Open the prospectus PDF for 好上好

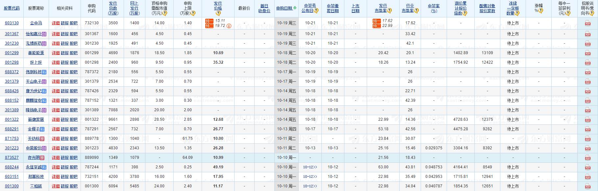587,63
